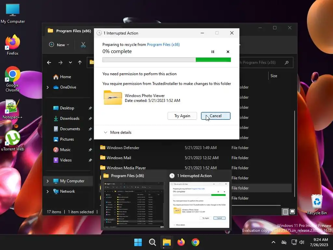Open the Firefox desktop shortcut
This screenshot has height=250, width=333.
13,45
